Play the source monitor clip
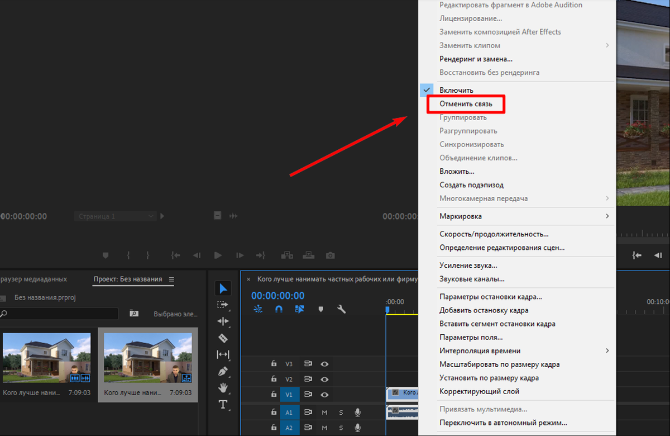The image size is (670, 436). pos(218,255)
